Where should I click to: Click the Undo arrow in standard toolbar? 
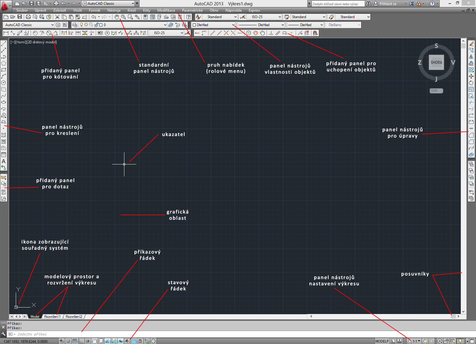tap(94, 17)
